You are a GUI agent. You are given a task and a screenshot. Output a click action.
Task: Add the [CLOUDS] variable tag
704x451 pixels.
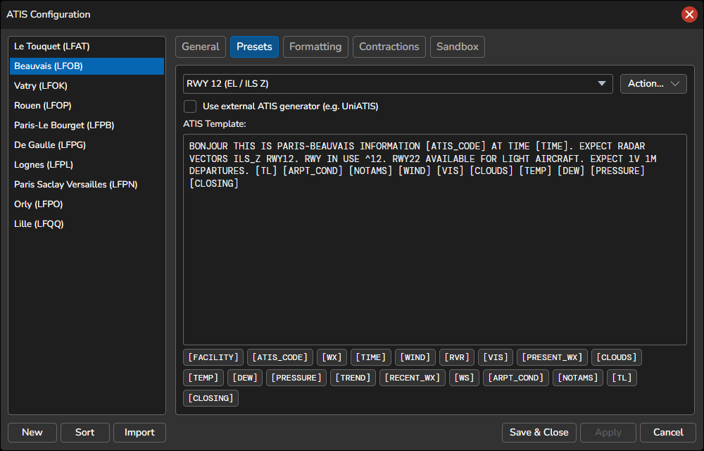(617, 357)
